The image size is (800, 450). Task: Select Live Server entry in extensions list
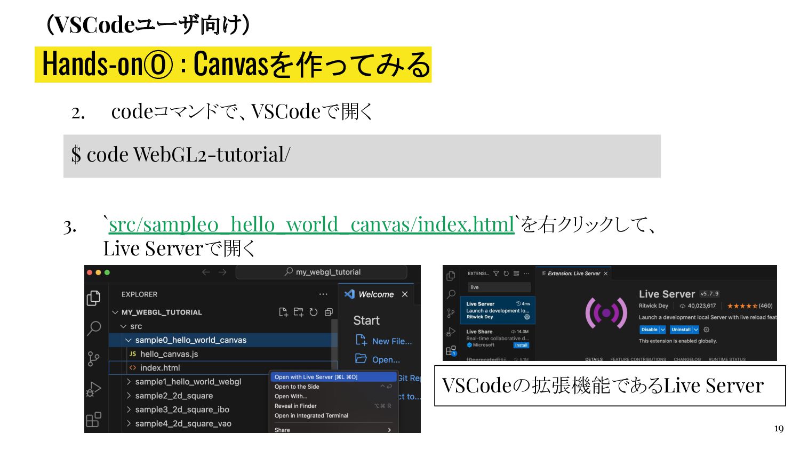(x=498, y=310)
